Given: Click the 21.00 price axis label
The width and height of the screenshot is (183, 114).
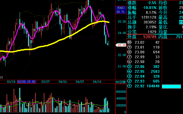Looking at the screenshot, I should [122, 66].
